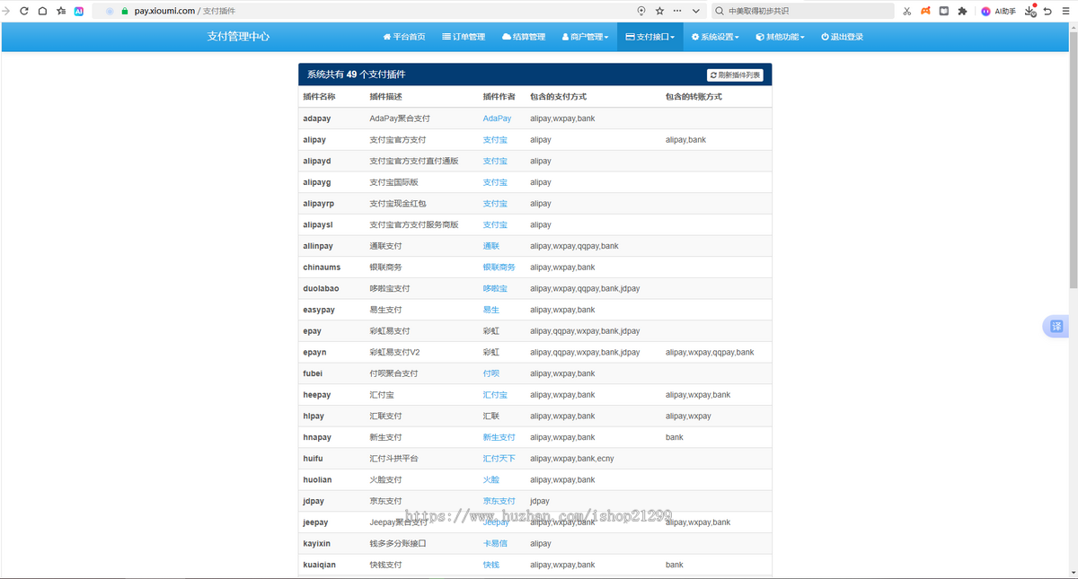Click the reader panel icon in toolbar

tap(944, 11)
